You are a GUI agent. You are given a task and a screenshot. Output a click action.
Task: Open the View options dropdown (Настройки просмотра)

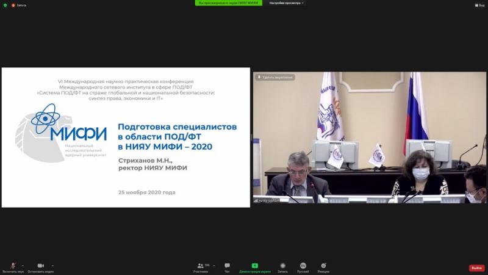pos(287,3)
